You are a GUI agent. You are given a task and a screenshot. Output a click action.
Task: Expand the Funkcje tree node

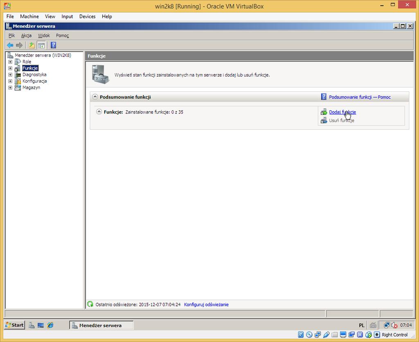point(10,68)
